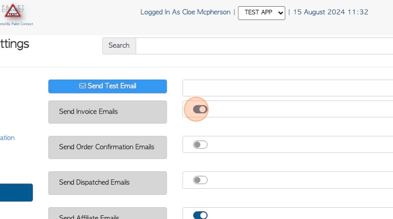Click the Search label box
Viewport: 393px width, 219px height.
coord(119,46)
